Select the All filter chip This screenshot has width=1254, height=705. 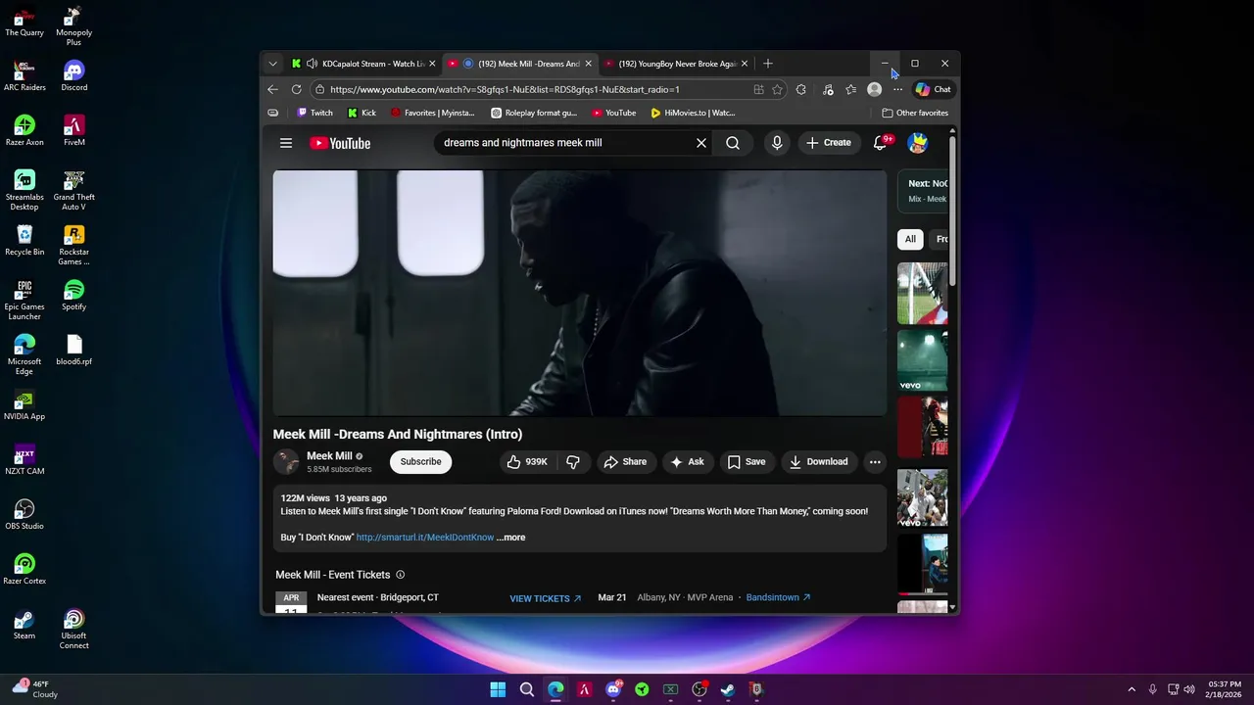(x=910, y=239)
